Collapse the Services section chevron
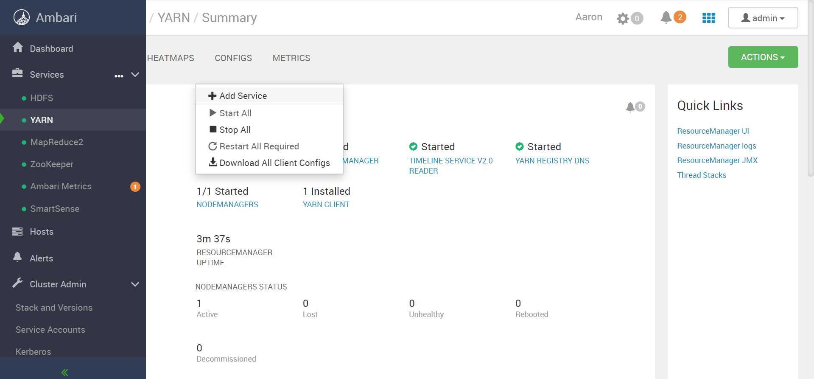Image resolution: width=814 pixels, height=379 pixels. tap(135, 75)
